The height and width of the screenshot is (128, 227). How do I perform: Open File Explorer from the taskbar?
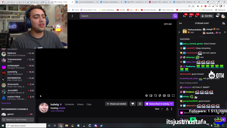[x=67, y=126]
